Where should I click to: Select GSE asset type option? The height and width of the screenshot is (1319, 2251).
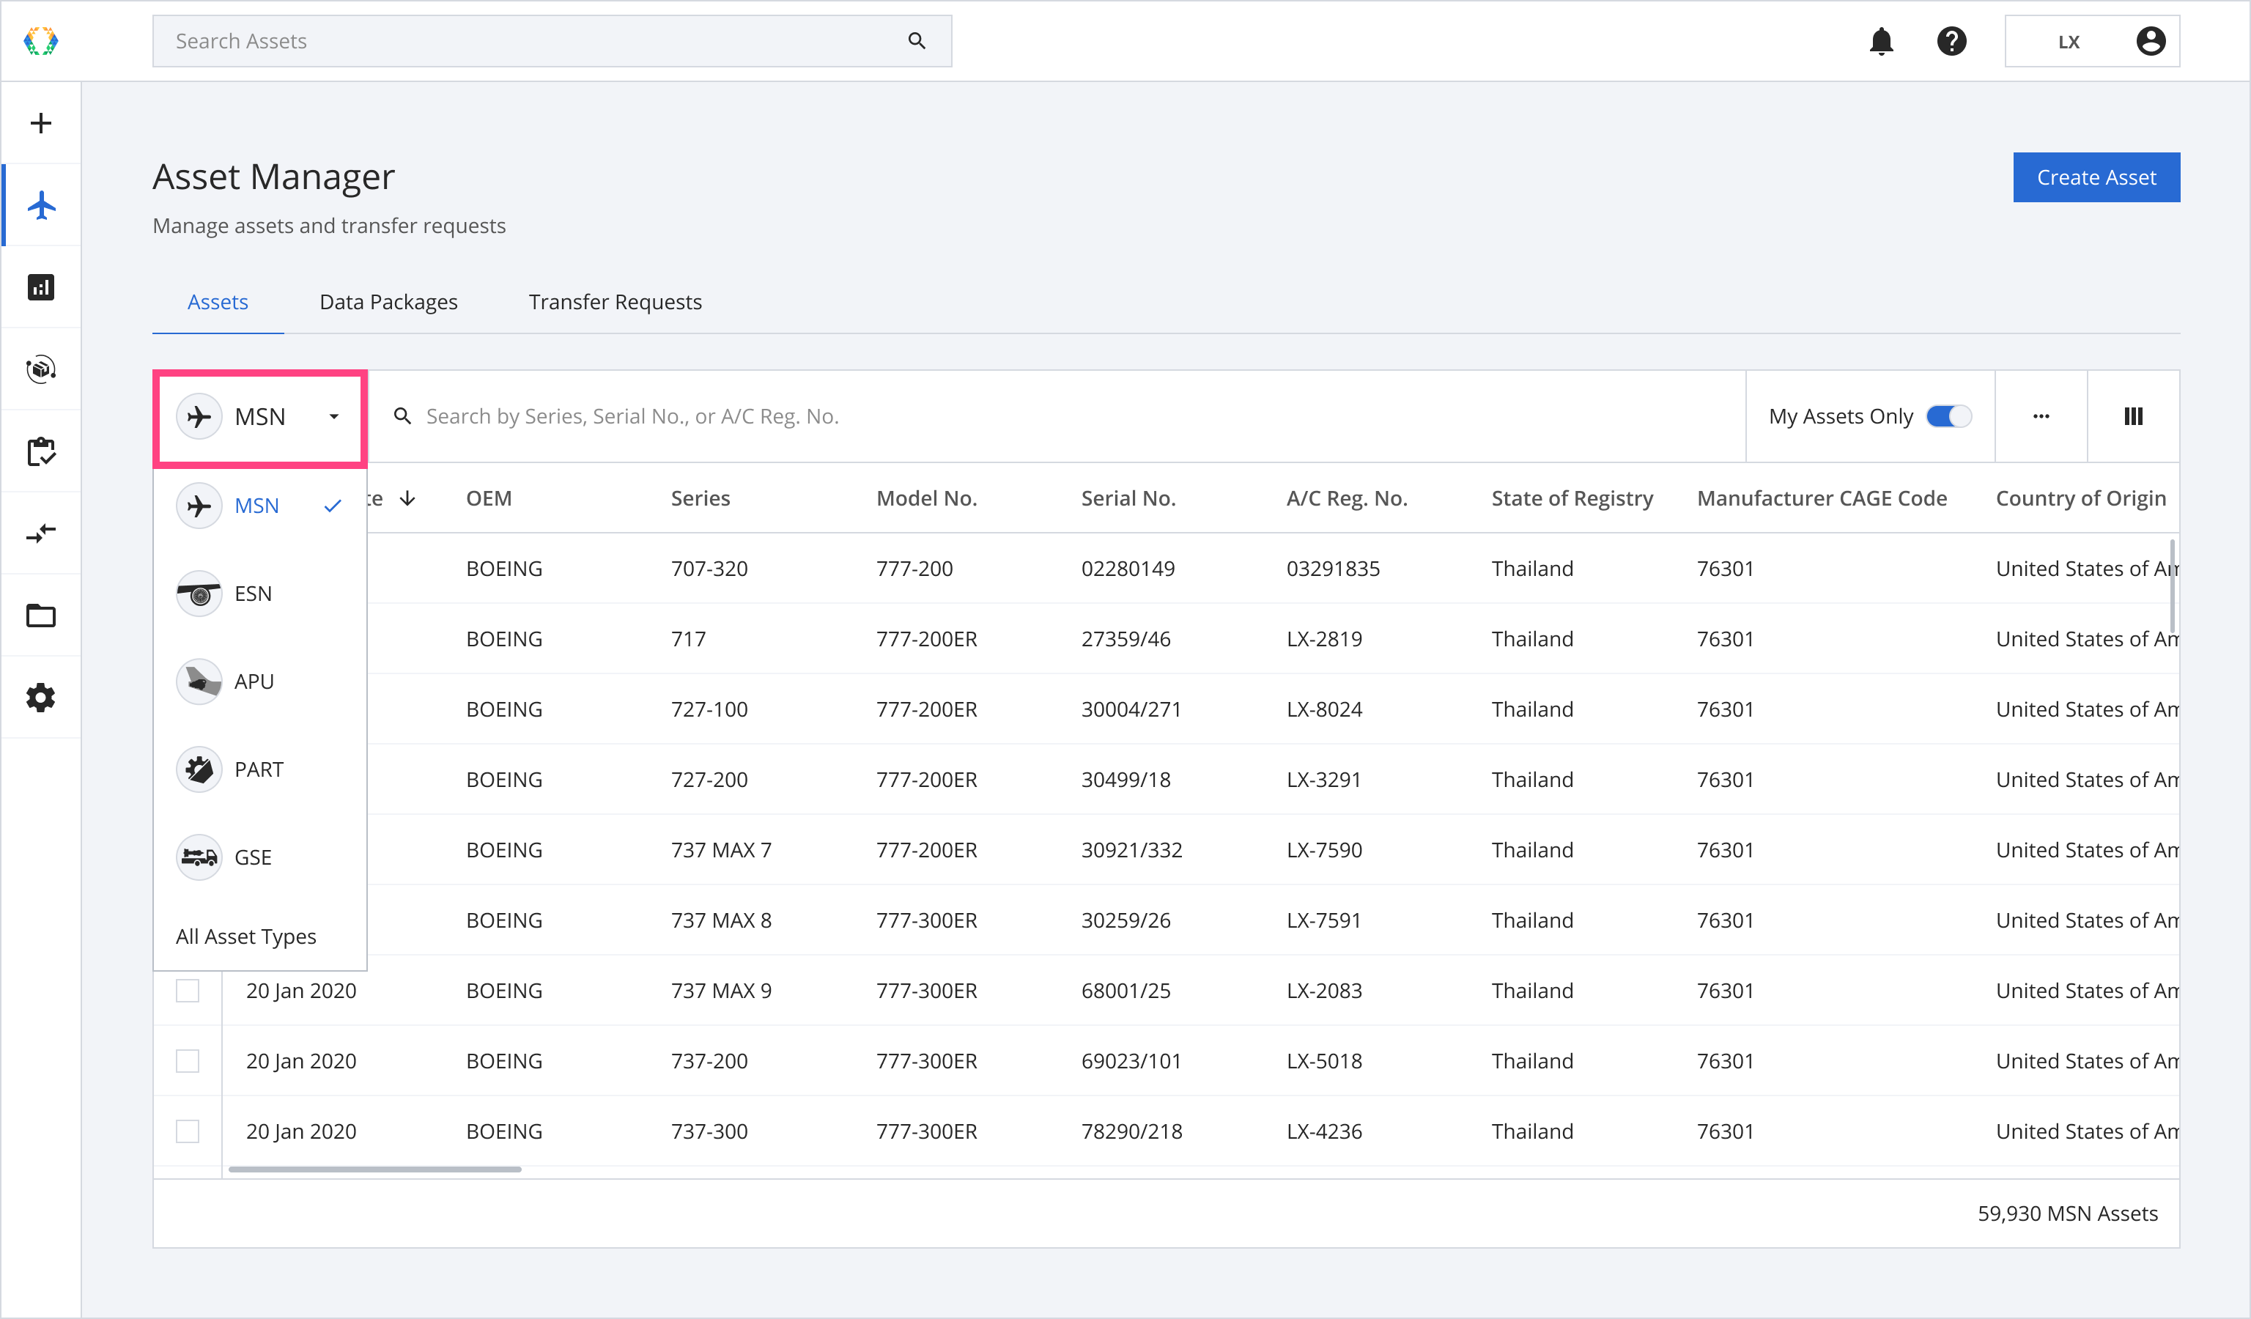click(260, 857)
